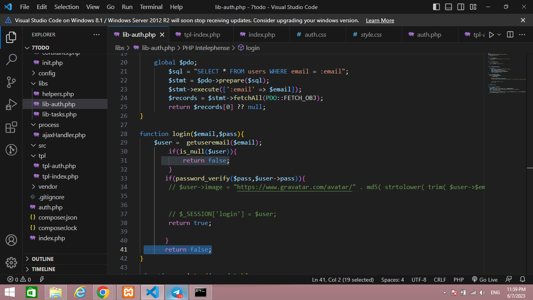Collapse the tpl folder
This screenshot has height=300, width=533.
click(64, 155)
